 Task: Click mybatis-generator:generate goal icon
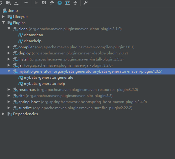coord(21,78)
